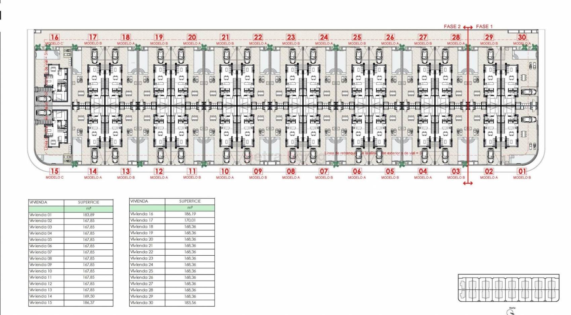Click plot number 16 label
571x315 pixels.
click(x=54, y=37)
